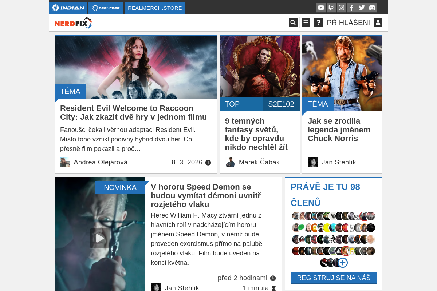Image resolution: width=437 pixels, height=291 pixels.
Task: Click Andrea Olejárová's avatar
Action: (65, 162)
